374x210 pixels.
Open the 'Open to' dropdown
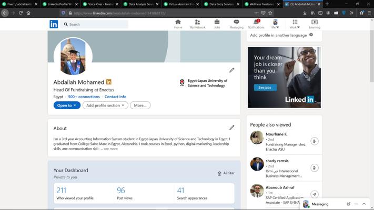(x=67, y=105)
